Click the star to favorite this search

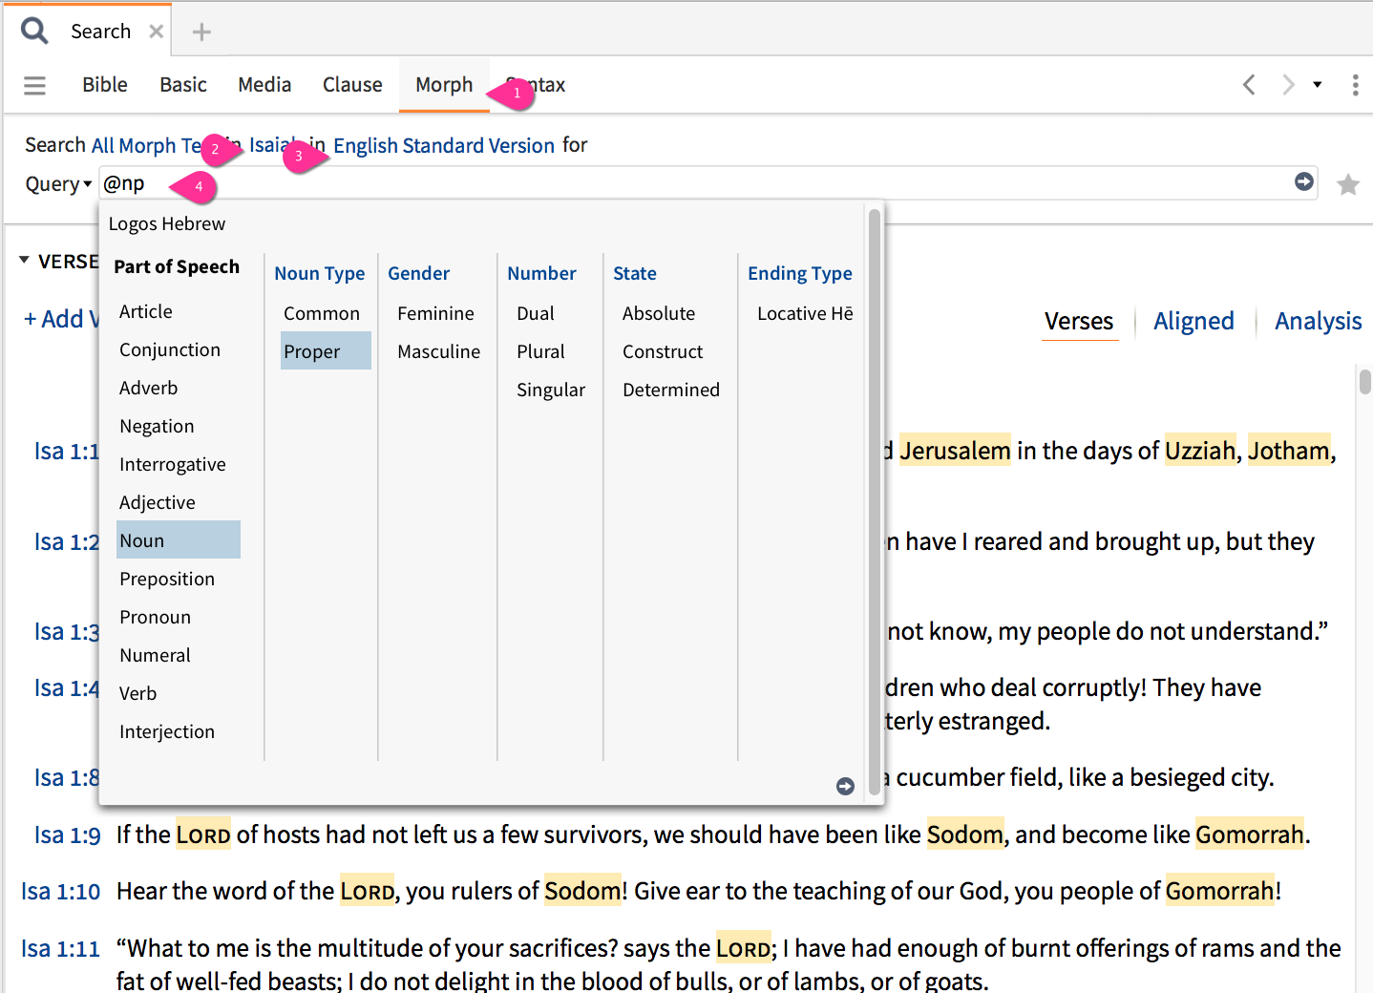click(1347, 184)
